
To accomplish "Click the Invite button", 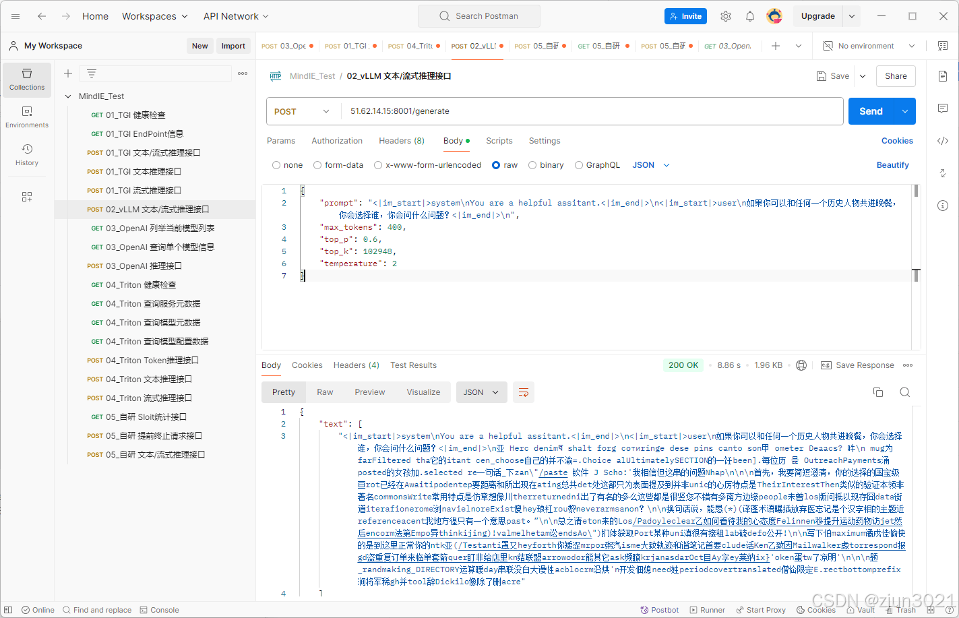I will tap(685, 16).
